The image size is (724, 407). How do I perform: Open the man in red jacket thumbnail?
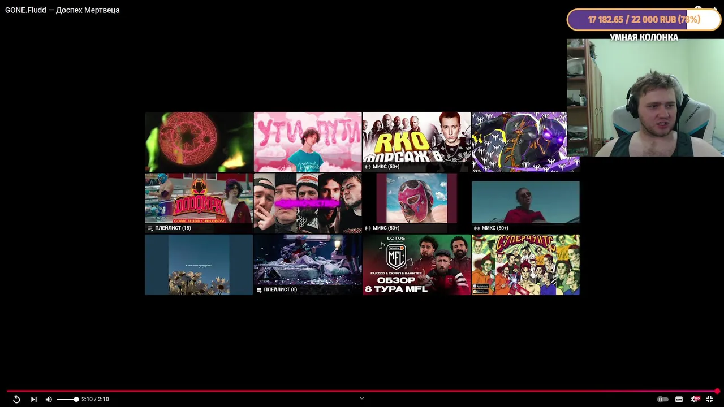tap(525, 203)
